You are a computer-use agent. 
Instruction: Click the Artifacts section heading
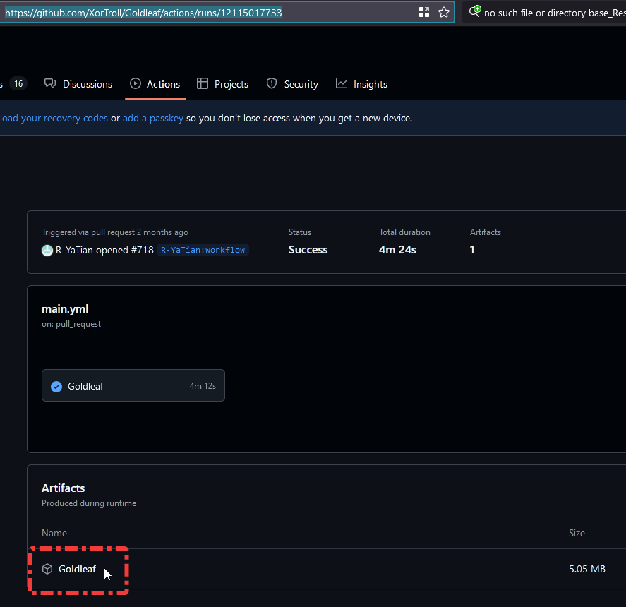coord(63,488)
